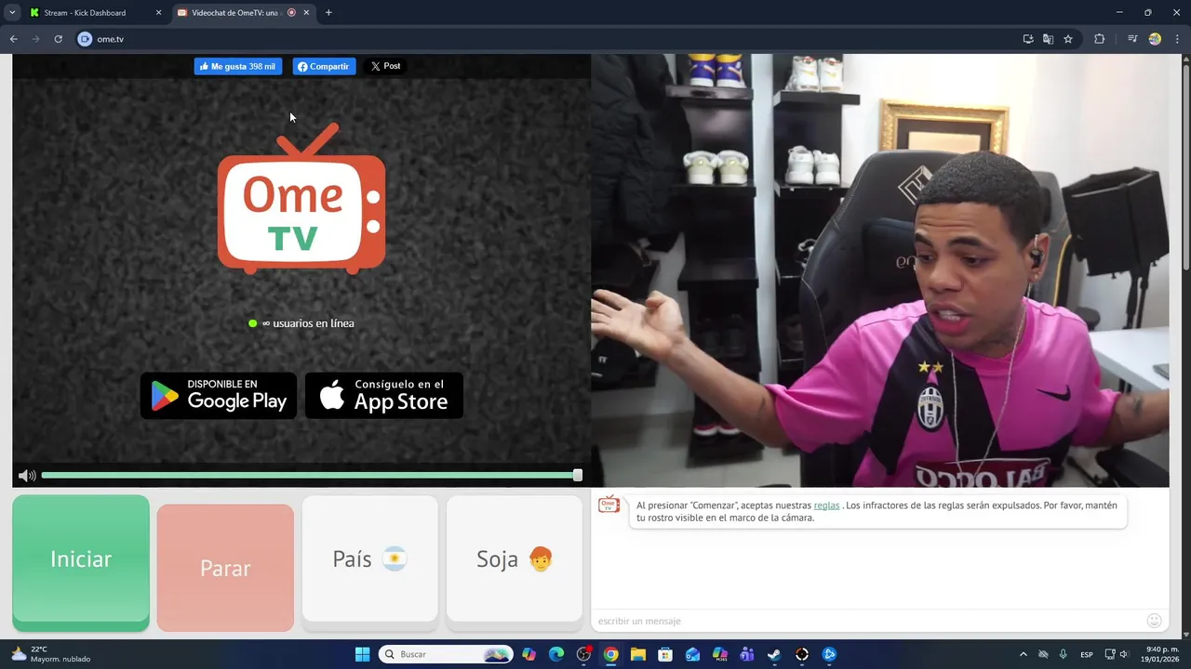Image resolution: width=1191 pixels, height=669 pixels.
Task: Open the reglas link
Action: [x=826, y=505]
